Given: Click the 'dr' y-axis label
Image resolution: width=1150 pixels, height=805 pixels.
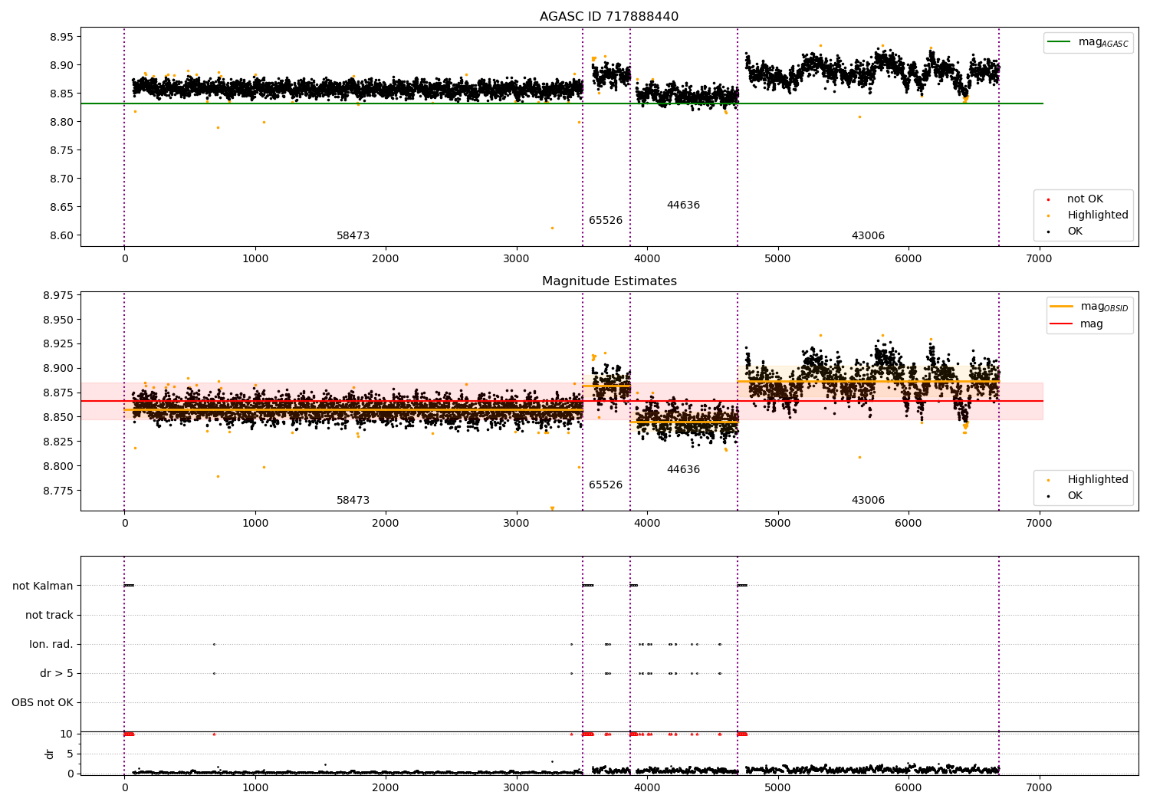Looking at the screenshot, I should [x=50, y=754].
